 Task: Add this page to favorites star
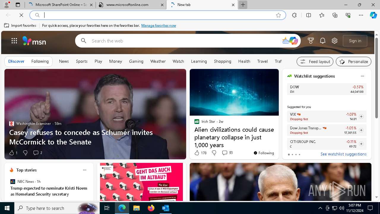pos(278,15)
